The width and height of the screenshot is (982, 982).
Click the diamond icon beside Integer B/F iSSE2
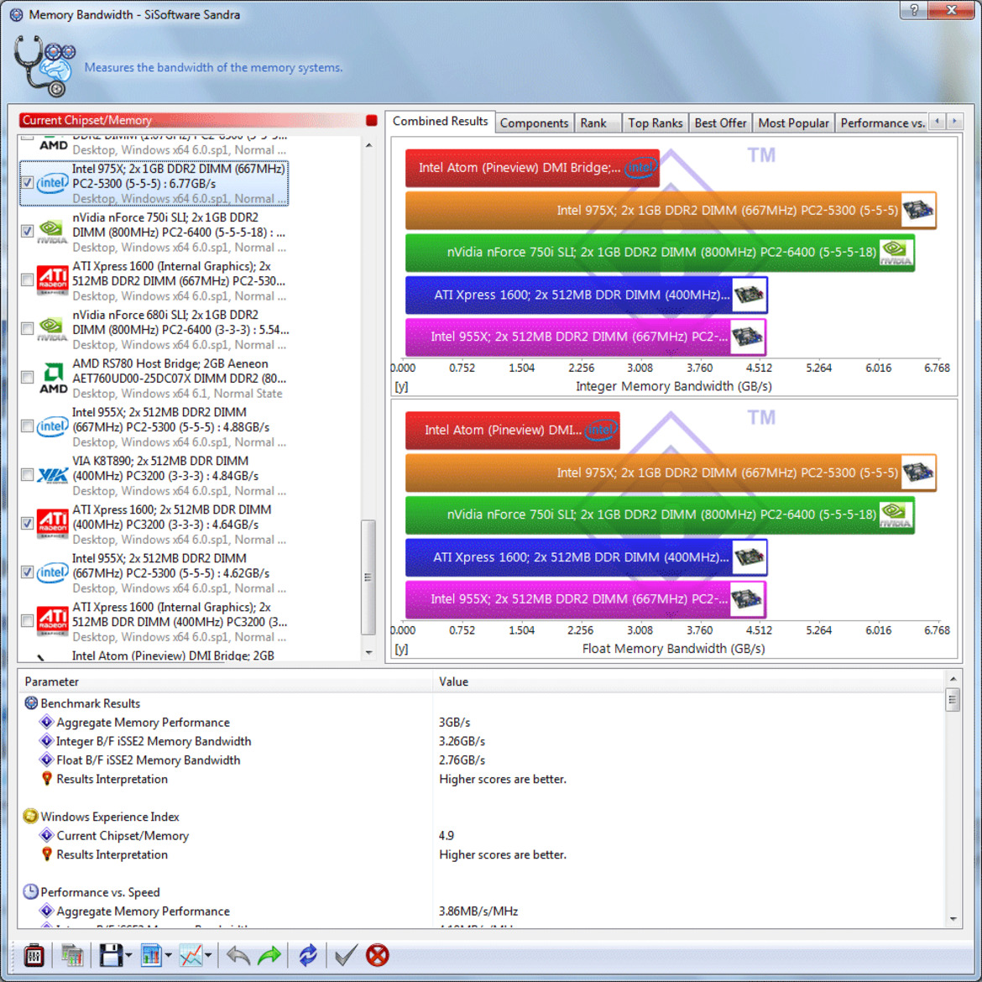46,741
